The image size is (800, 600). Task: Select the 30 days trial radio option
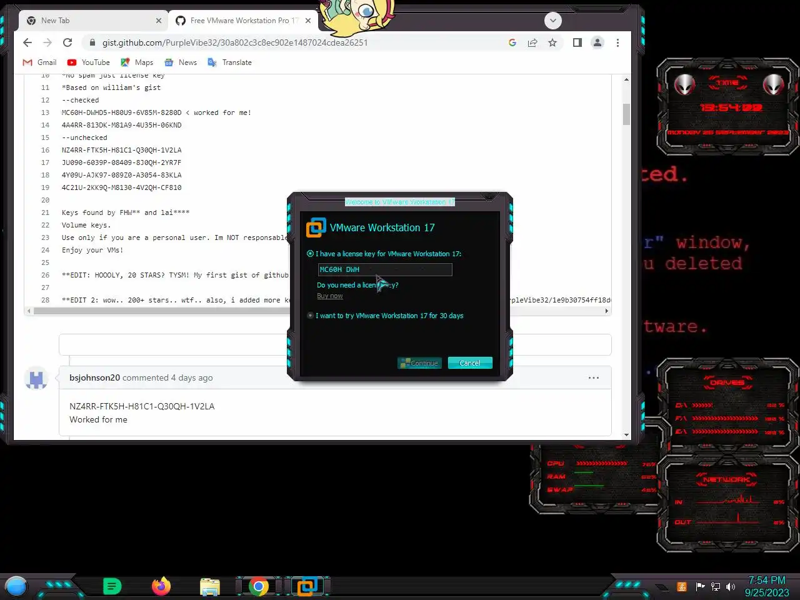(310, 316)
